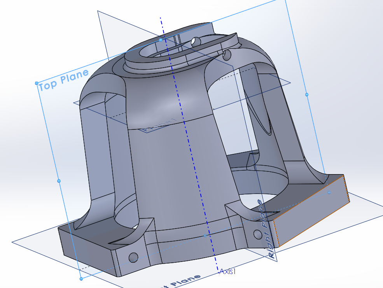Screen dimensions: 383x288
Task: Click the Top Plane corner handle beside its label
Action: [x=37, y=83]
